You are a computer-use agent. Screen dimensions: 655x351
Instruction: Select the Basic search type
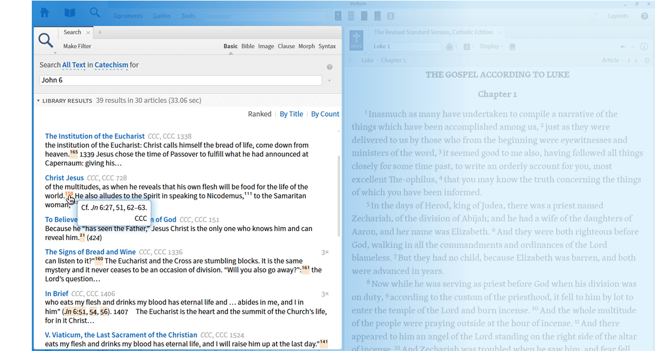230,47
